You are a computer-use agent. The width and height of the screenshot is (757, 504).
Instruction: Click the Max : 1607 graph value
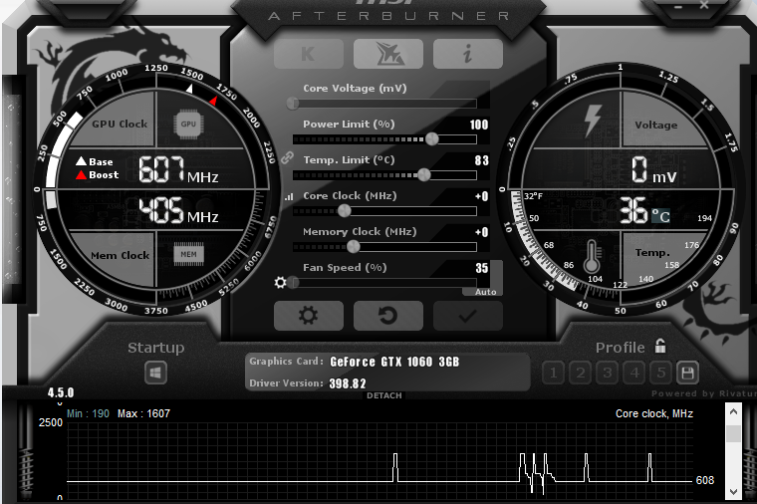143,413
